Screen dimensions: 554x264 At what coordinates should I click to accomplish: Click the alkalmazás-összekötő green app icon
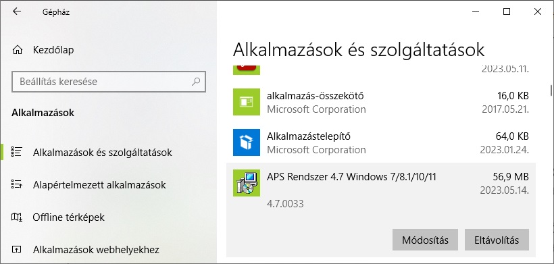pos(247,102)
